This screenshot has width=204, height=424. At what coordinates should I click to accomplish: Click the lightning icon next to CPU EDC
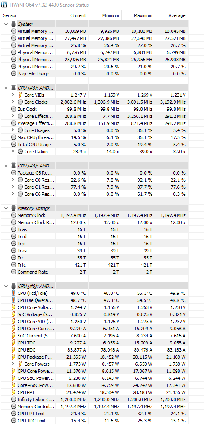[13, 350]
